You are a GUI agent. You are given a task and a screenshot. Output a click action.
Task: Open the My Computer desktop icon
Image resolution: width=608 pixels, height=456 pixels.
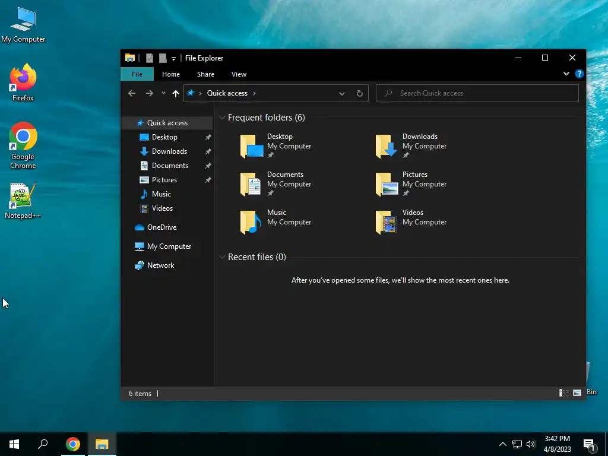23,25
